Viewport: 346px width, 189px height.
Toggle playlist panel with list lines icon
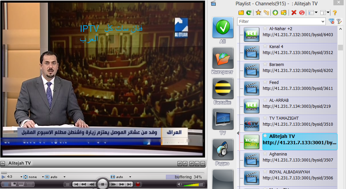tap(6, 184)
